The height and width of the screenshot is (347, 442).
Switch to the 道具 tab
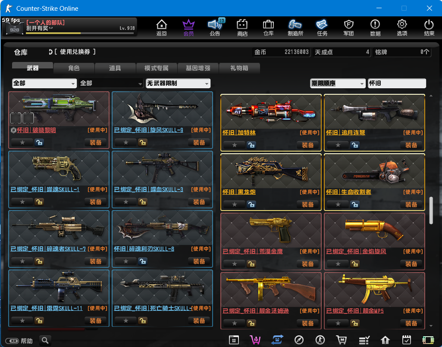(115, 68)
